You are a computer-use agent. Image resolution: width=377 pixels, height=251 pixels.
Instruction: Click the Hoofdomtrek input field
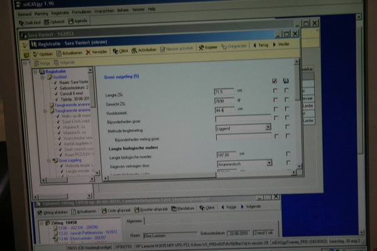(x=224, y=109)
